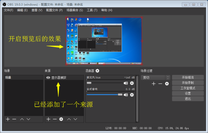The image size is (208, 133).
Task: Open 台式音响 audio settings gear
Action: coord(132,95)
